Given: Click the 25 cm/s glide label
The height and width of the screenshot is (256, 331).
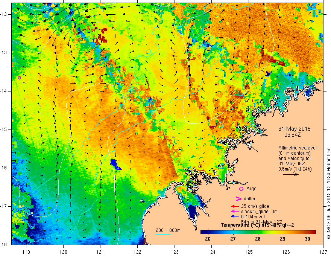Looking at the screenshot, I should 255,206.
